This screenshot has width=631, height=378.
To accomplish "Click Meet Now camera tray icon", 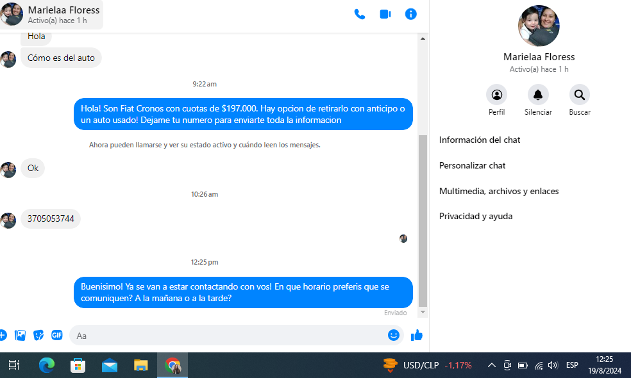I will [507, 365].
